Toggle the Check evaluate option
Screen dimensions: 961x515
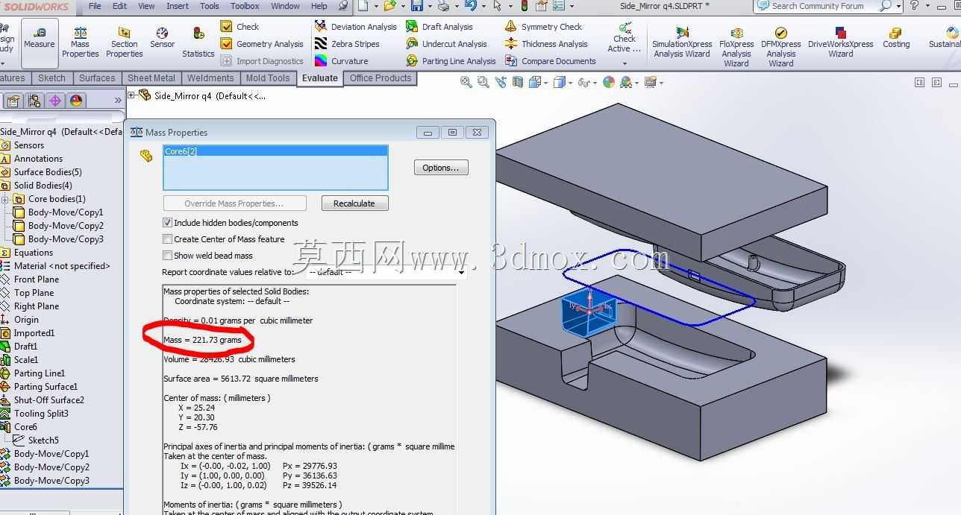240,27
